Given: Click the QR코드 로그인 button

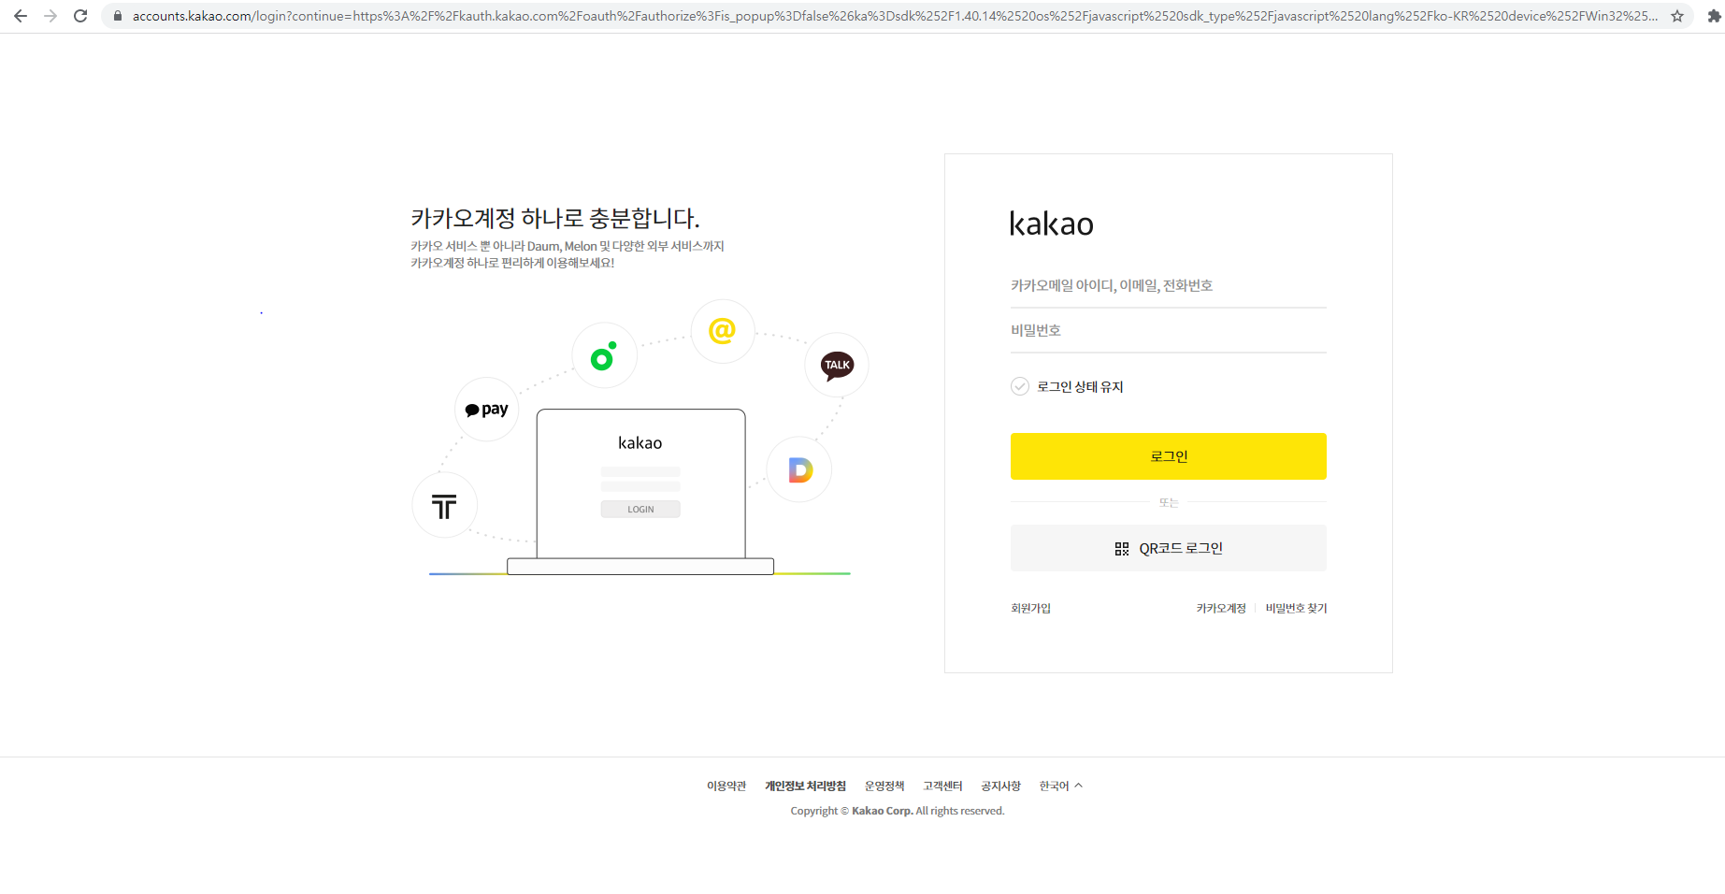Looking at the screenshot, I should pyautogui.click(x=1169, y=548).
